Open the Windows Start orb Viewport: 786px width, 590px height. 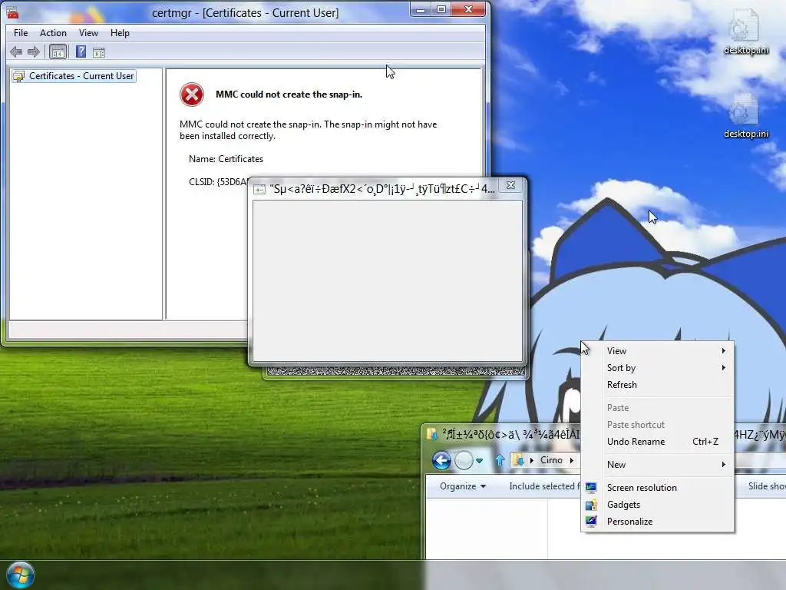tap(21, 575)
